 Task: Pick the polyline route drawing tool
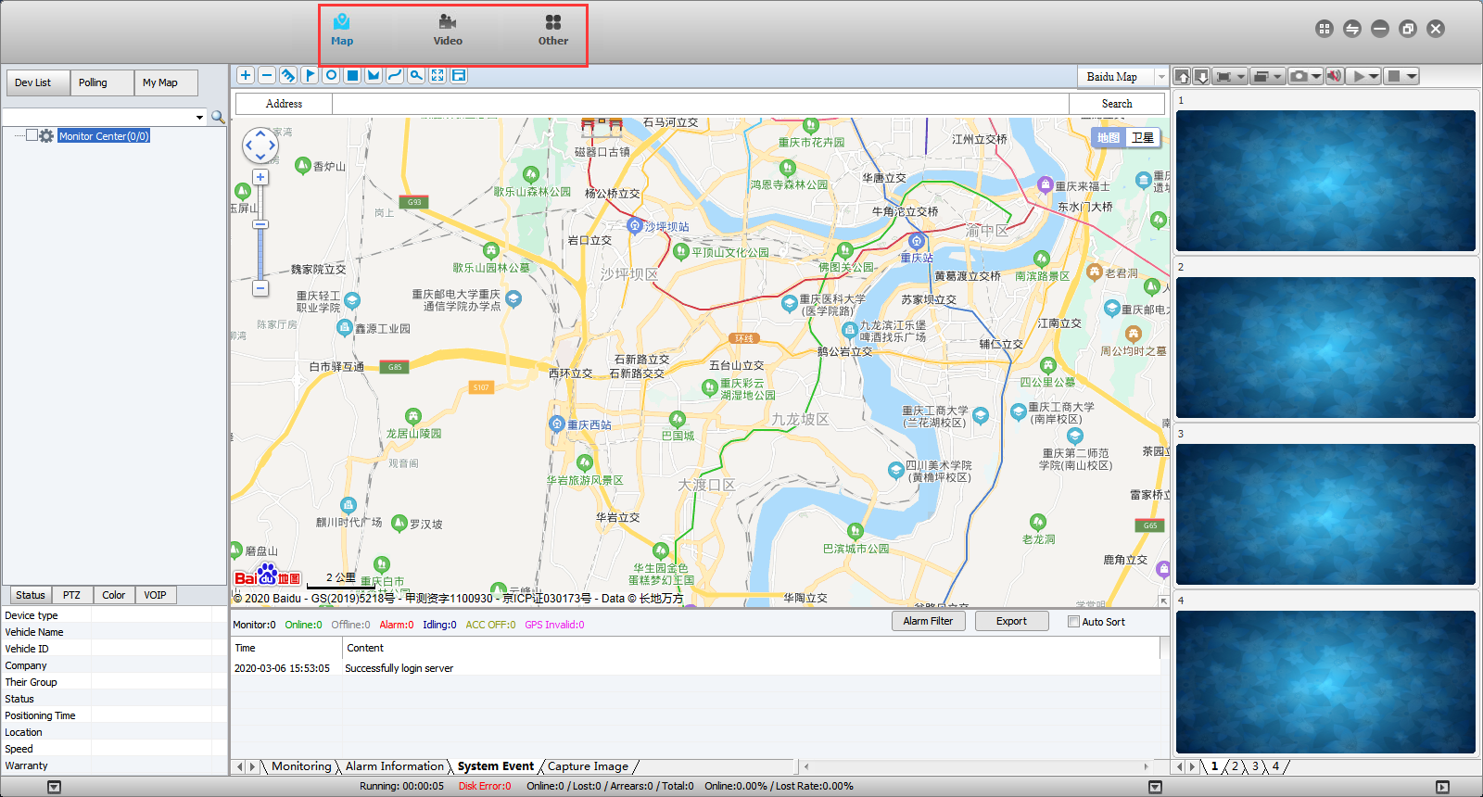pos(395,76)
